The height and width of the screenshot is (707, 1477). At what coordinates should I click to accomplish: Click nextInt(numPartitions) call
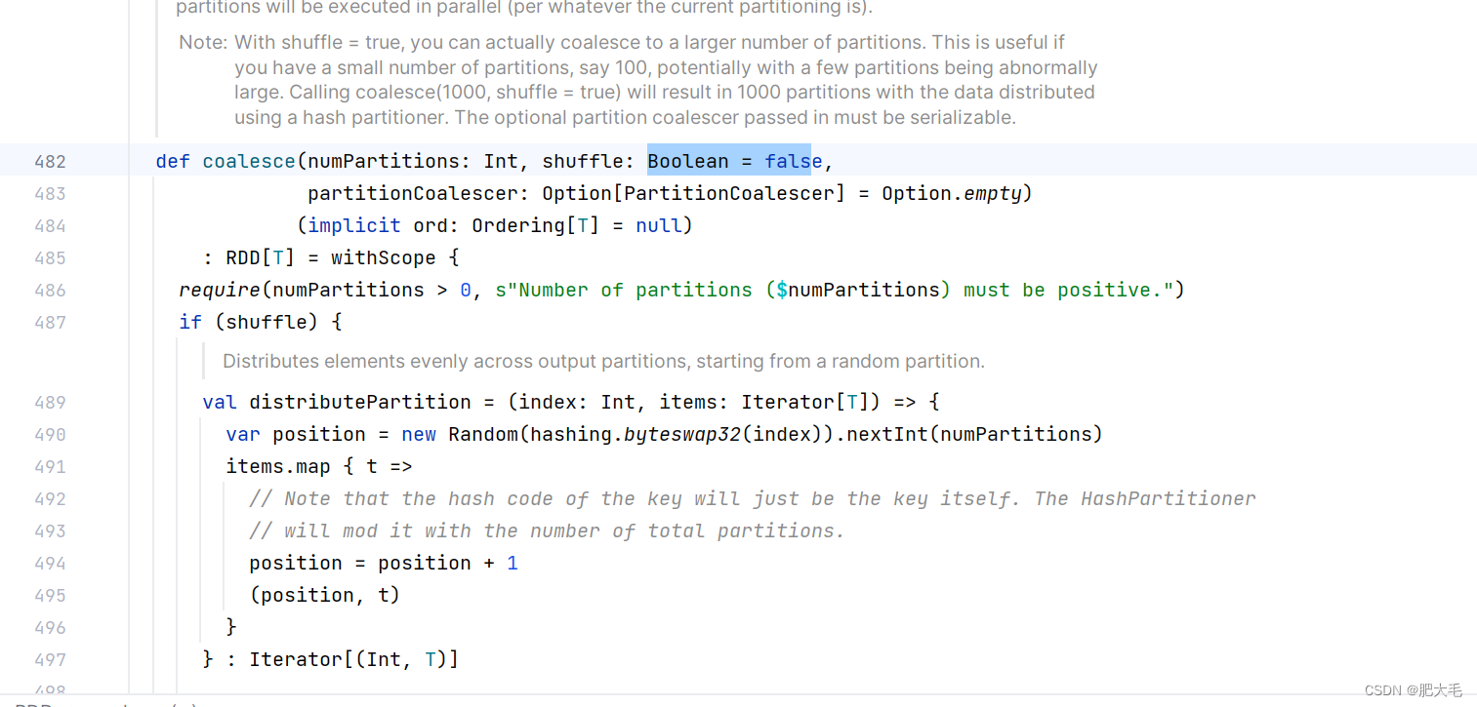tap(975, 434)
